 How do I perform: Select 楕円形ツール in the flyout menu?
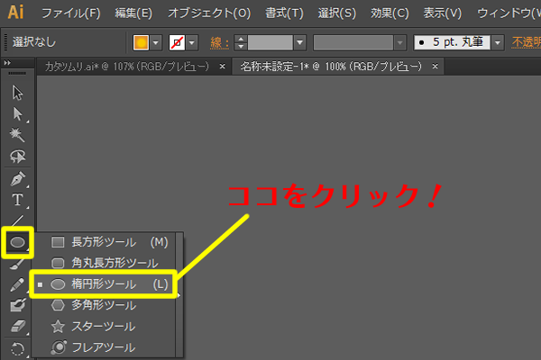pyautogui.click(x=108, y=283)
